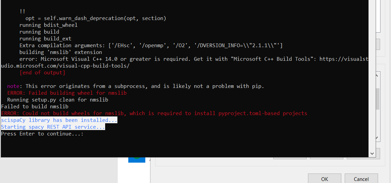Click the 'scispaCy library has been installed...' line

[x=59, y=120]
